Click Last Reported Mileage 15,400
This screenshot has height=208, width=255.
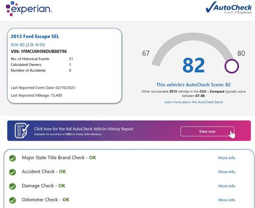(x=36, y=95)
